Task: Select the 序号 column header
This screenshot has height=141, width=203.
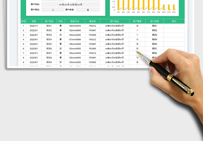Action: (x=23, y=21)
